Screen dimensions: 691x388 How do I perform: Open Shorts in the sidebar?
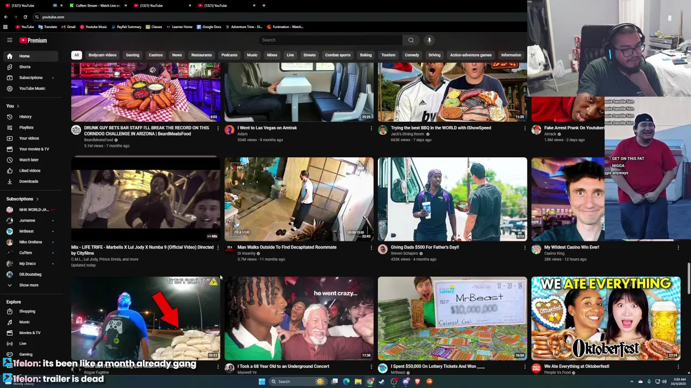pos(30,67)
